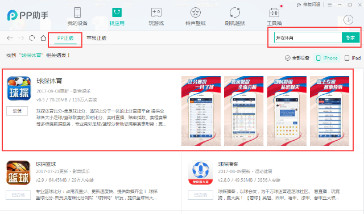
Task: Click 球探播客 version line v2.8.0 / 49.53MB
Action: [249, 180]
